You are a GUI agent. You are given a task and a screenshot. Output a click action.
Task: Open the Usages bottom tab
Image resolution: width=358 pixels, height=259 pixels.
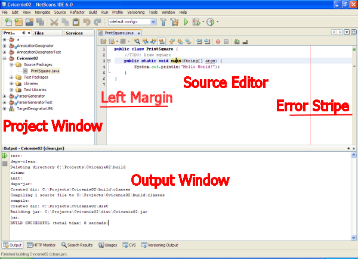pos(108,245)
